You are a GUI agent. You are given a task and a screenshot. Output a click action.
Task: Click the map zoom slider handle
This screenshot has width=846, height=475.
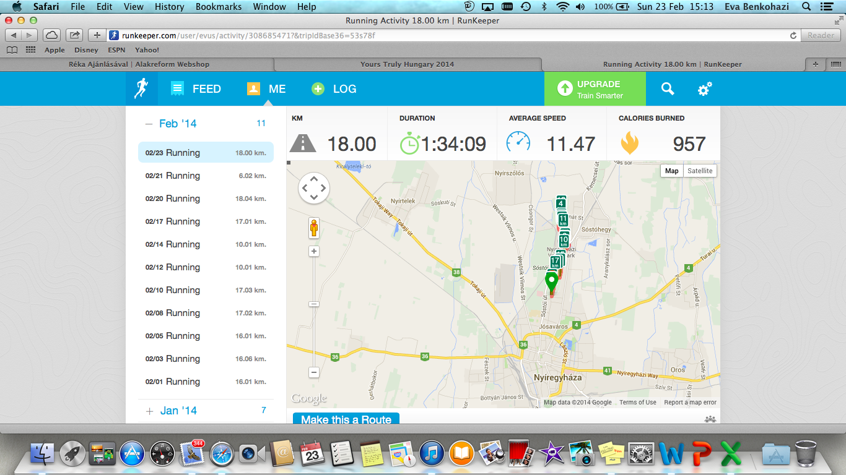click(314, 304)
